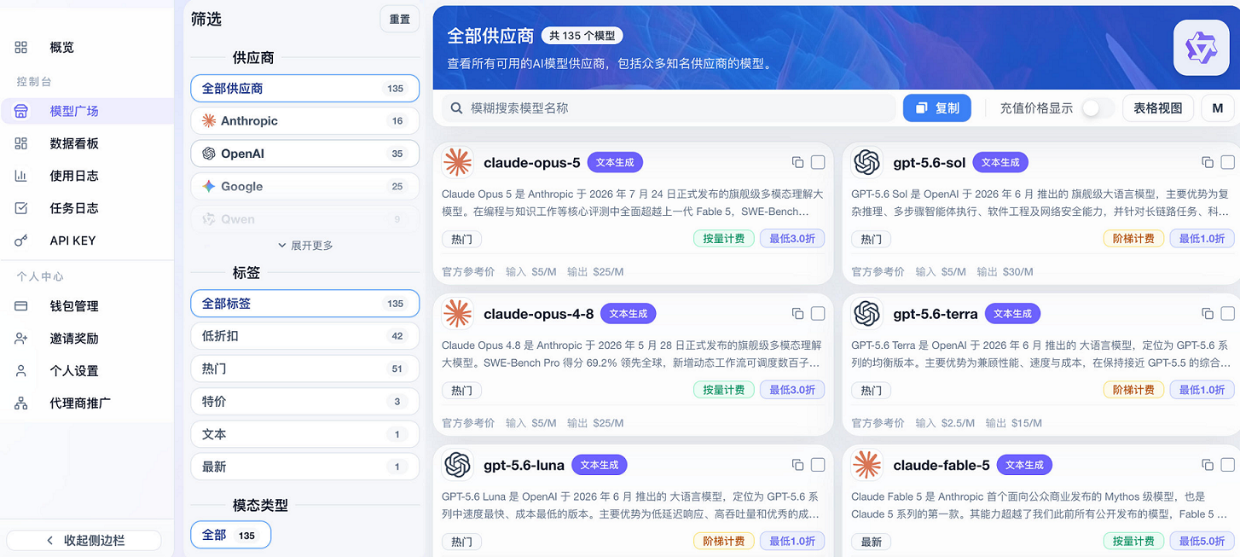The height and width of the screenshot is (557, 1240).
Task: Click the claude-opus-5 Anthropic logo
Action: [x=458, y=162]
